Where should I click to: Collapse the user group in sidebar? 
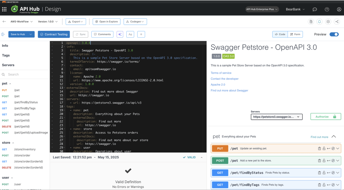pyautogui.click(x=12, y=178)
